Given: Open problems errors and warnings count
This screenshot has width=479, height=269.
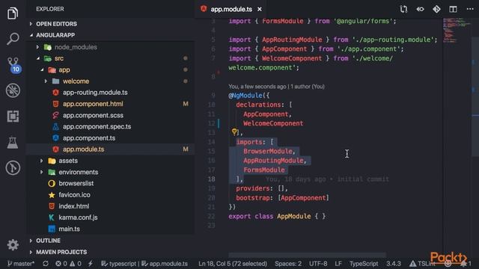Looking at the screenshot, I should [x=68, y=264].
